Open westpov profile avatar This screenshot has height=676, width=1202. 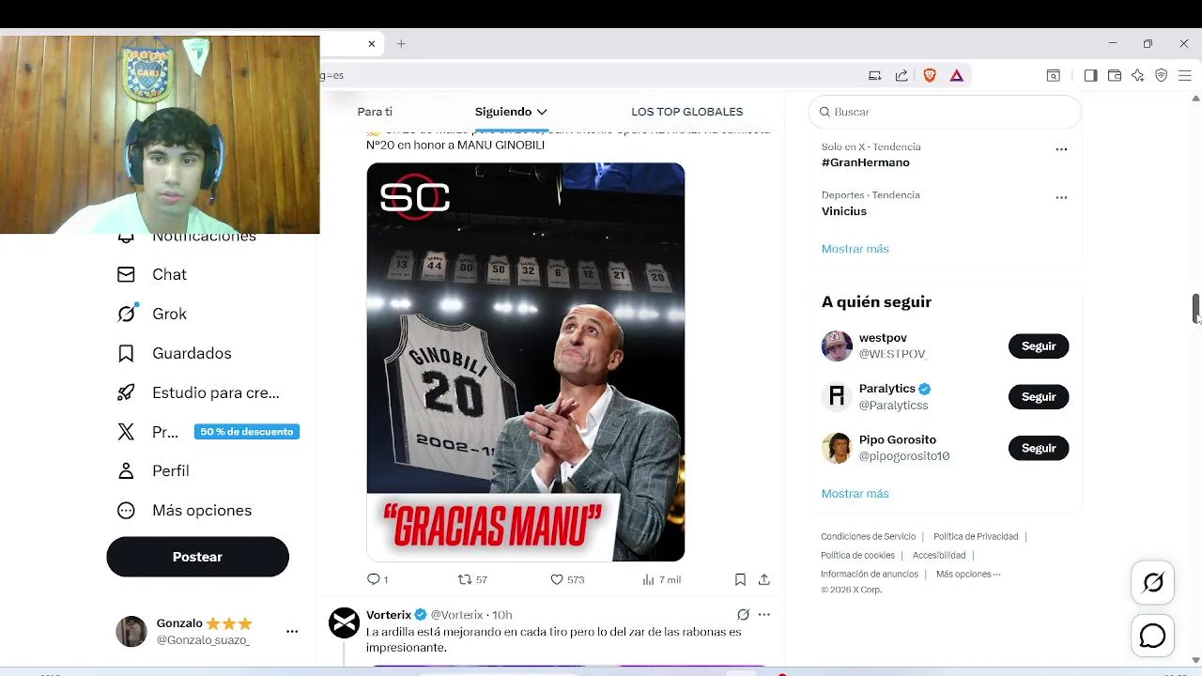[x=837, y=346]
